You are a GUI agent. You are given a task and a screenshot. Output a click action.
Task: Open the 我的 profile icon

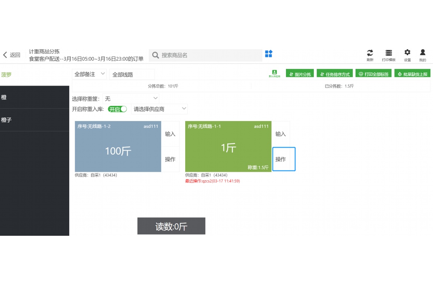tap(423, 55)
